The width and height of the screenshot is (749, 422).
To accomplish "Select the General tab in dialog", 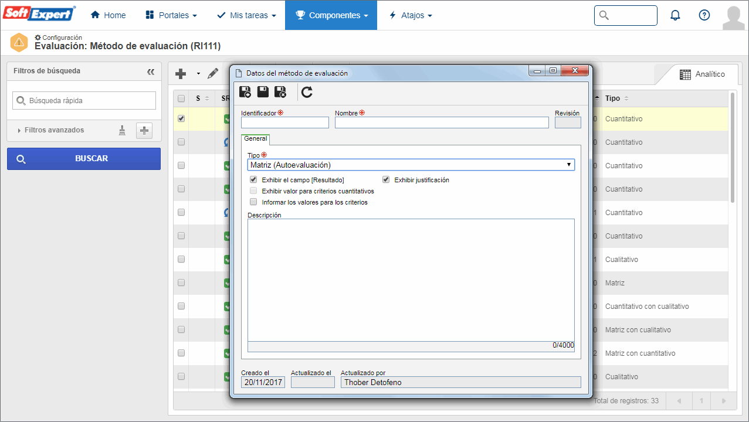I will click(255, 139).
